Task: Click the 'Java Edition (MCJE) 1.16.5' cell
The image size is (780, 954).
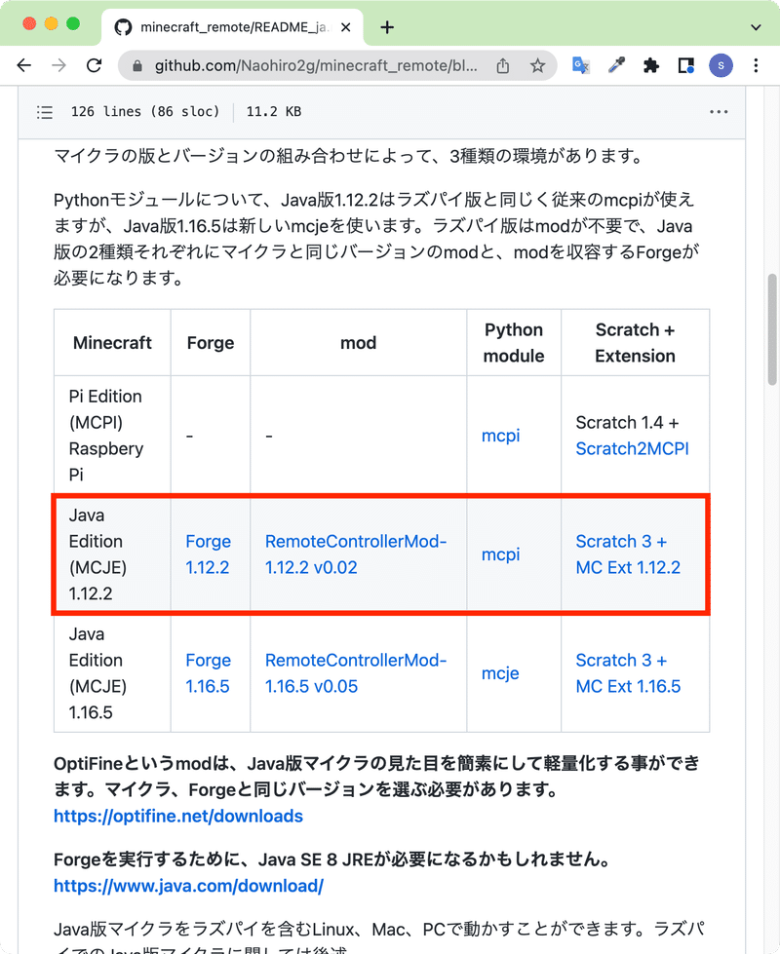Action: pos(112,673)
